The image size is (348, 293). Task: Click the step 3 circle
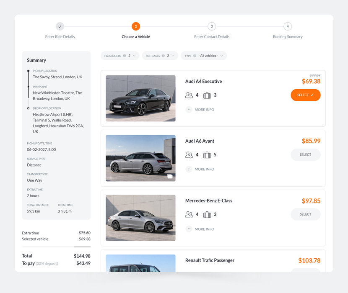click(212, 26)
